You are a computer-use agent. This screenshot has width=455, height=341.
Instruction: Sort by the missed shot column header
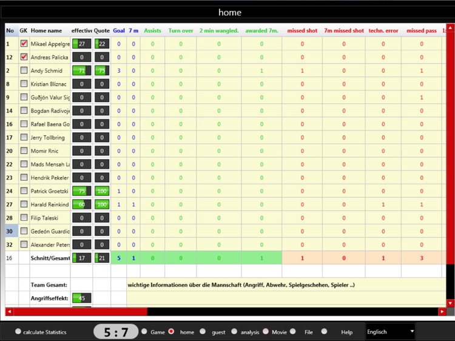[x=302, y=30]
